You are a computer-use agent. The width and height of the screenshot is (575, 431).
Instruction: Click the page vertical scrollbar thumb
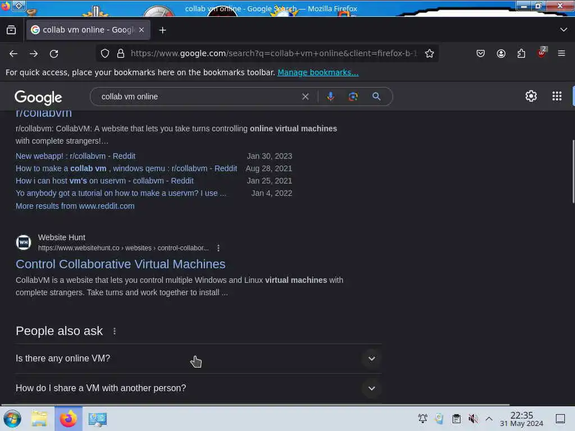pos(573,171)
